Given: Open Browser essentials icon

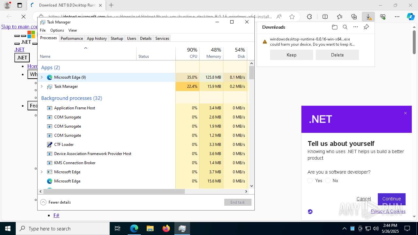Looking at the screenshot, I should 383,17.
